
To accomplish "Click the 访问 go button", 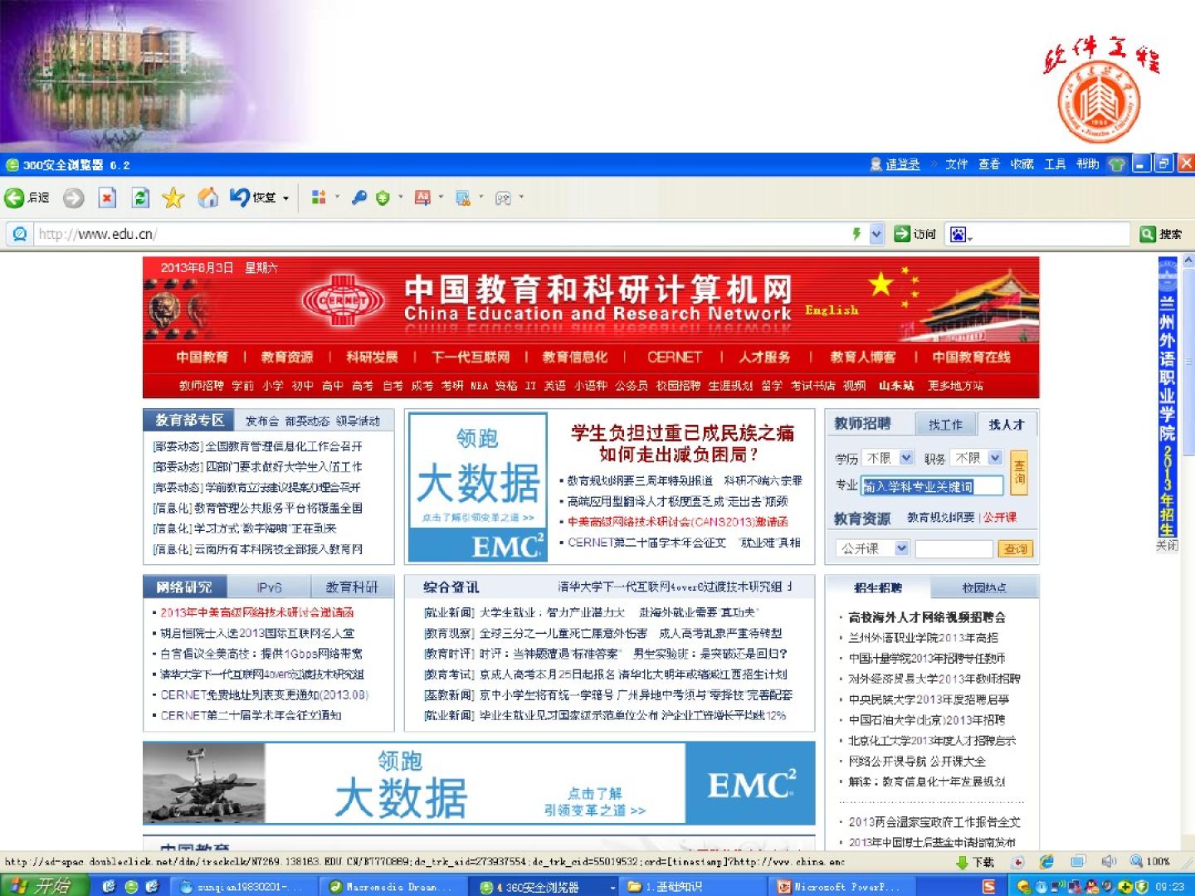I will (915, 234).
